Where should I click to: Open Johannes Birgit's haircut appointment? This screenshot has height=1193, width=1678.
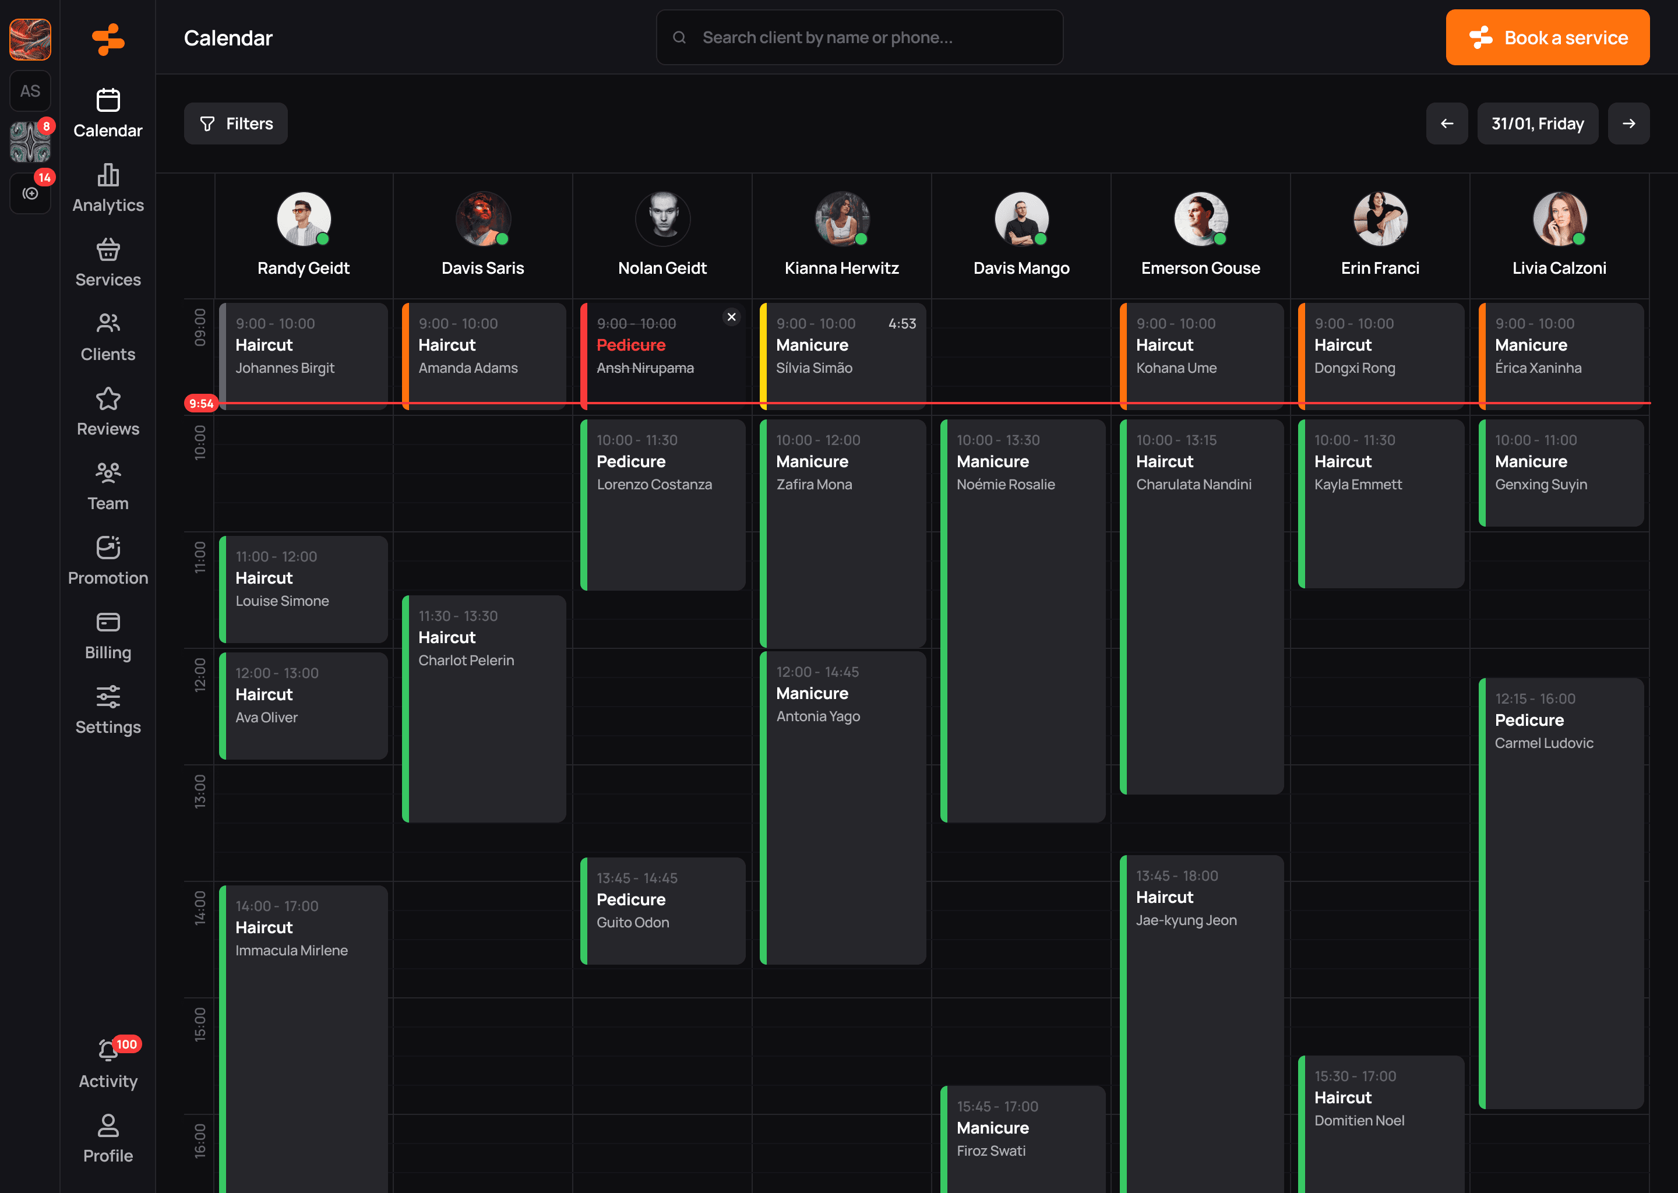point(304,355)
